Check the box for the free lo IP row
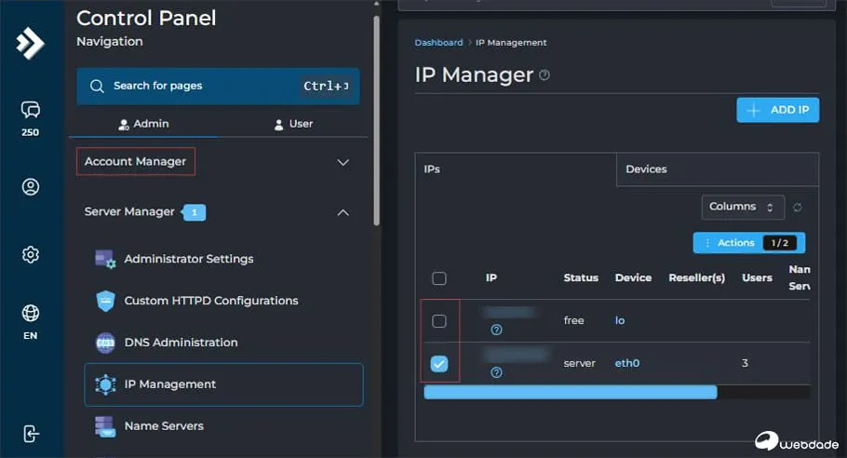Image resolution: width=847 pixels, height=458 pixels. 439,321
